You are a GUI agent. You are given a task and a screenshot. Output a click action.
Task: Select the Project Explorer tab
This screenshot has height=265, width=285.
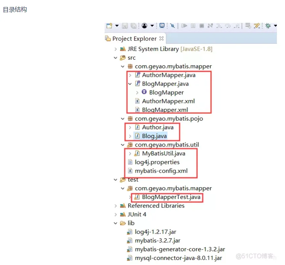(x=135, y=39)
